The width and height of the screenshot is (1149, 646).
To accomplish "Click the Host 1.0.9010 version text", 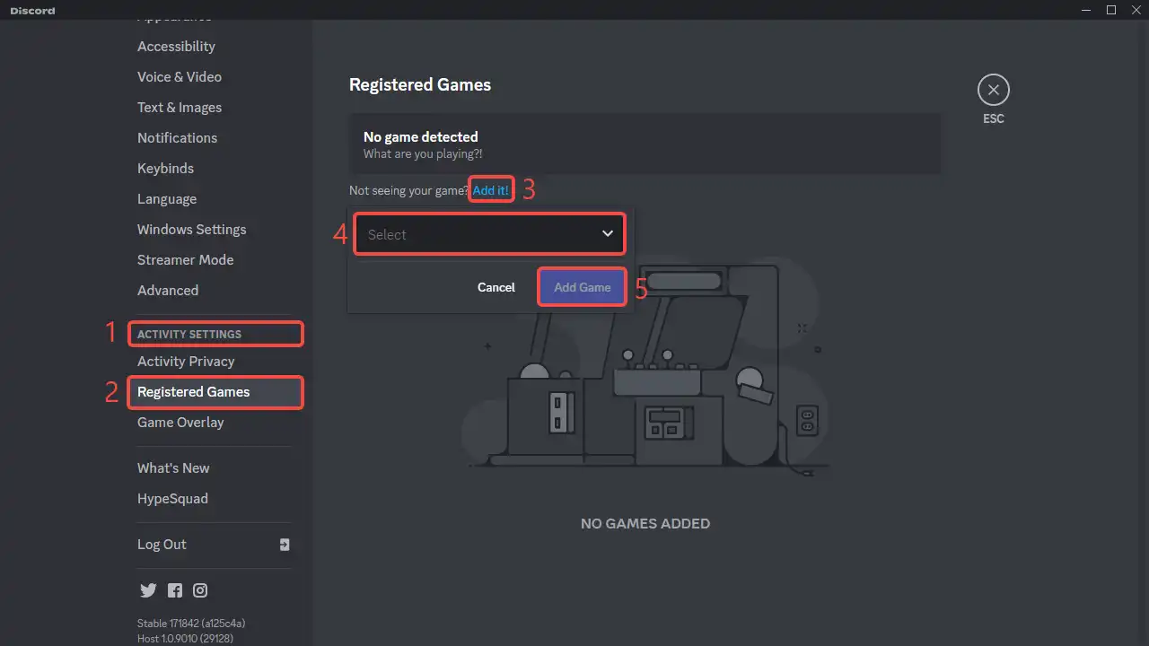I will pos(185,638).
